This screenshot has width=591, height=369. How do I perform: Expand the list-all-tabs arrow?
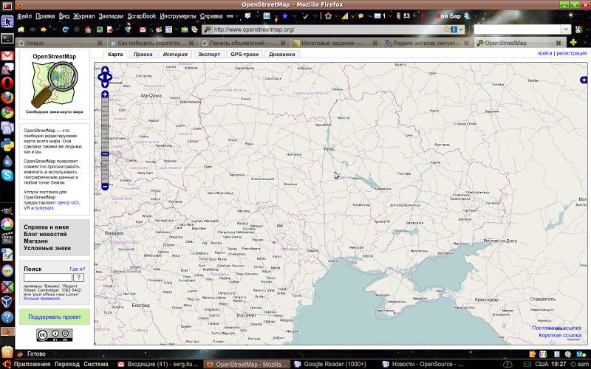(584, 43)
